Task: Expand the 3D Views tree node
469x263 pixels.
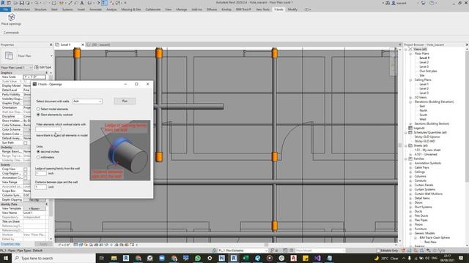Action: click(410, 97)
